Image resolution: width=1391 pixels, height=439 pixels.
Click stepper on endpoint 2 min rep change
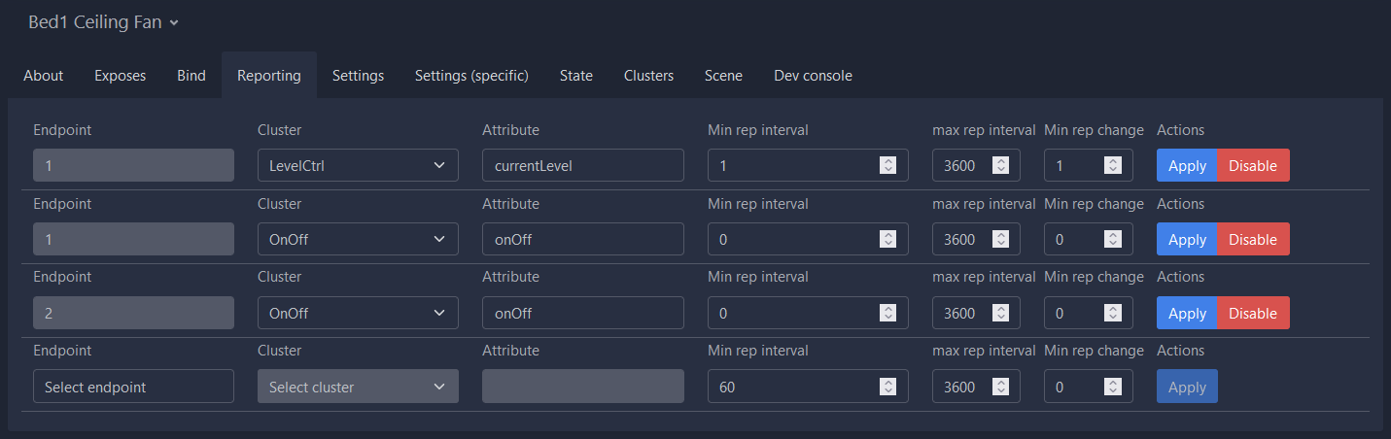[x=1112, y=313]
